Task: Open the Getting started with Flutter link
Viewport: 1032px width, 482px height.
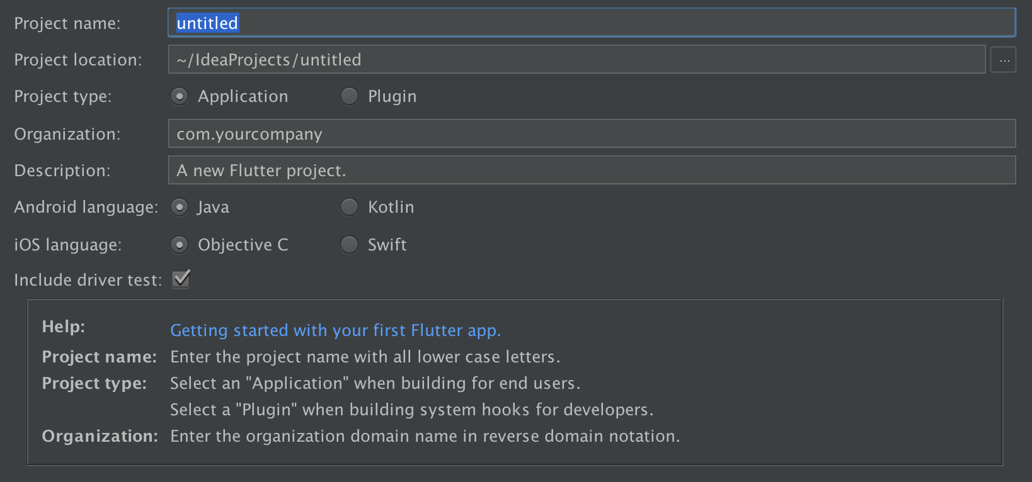Action: point(335,330)
